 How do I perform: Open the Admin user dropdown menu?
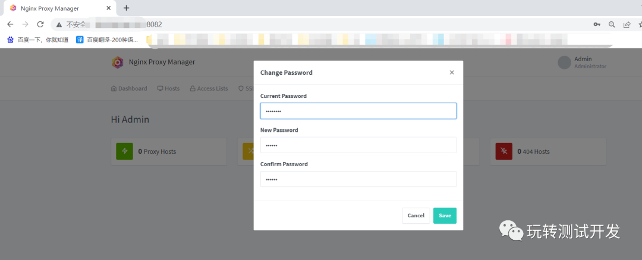[582, 62]
